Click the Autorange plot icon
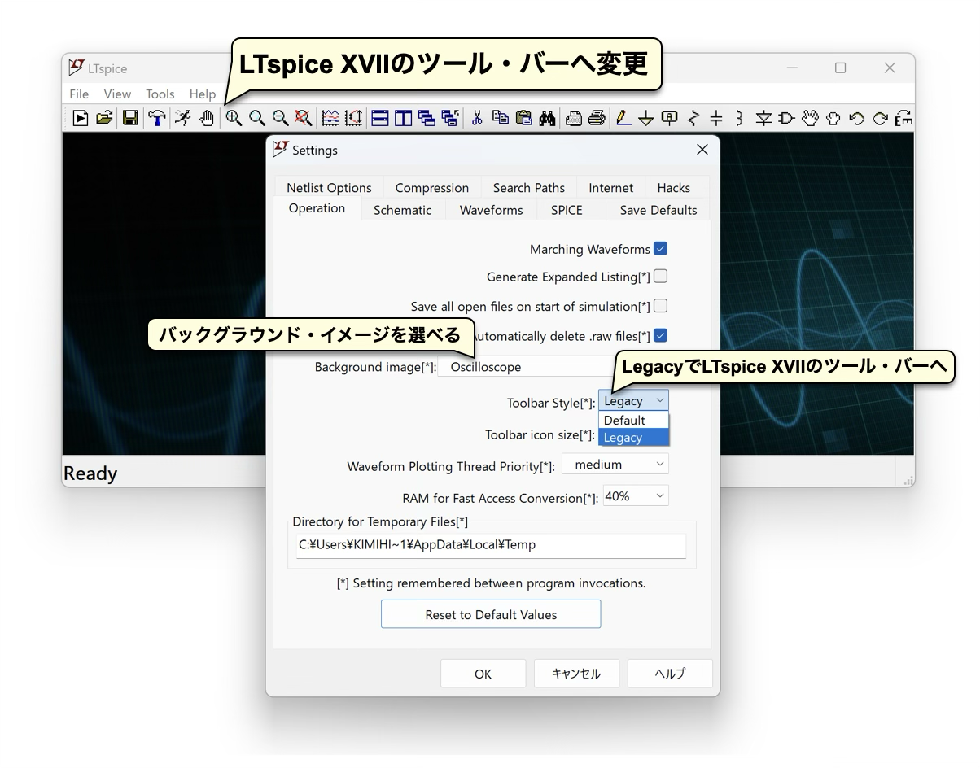Screen dimensions: 980x768 pos(353,118)
